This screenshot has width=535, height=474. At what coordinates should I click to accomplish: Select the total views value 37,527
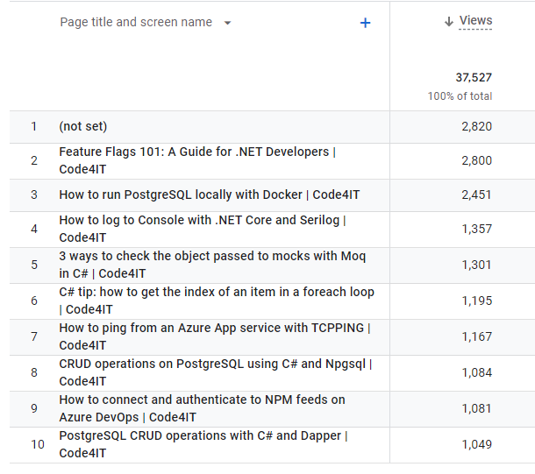tap(474, 77)
